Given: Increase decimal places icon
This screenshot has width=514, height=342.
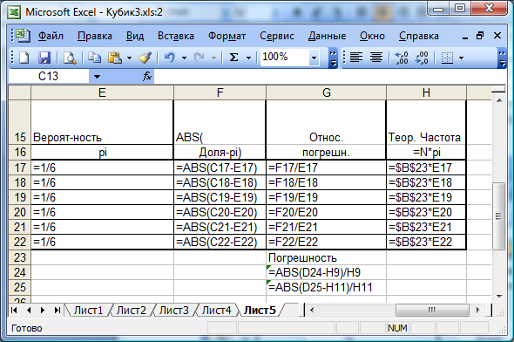Looking at the screenshot, I should tap(402, 58).
